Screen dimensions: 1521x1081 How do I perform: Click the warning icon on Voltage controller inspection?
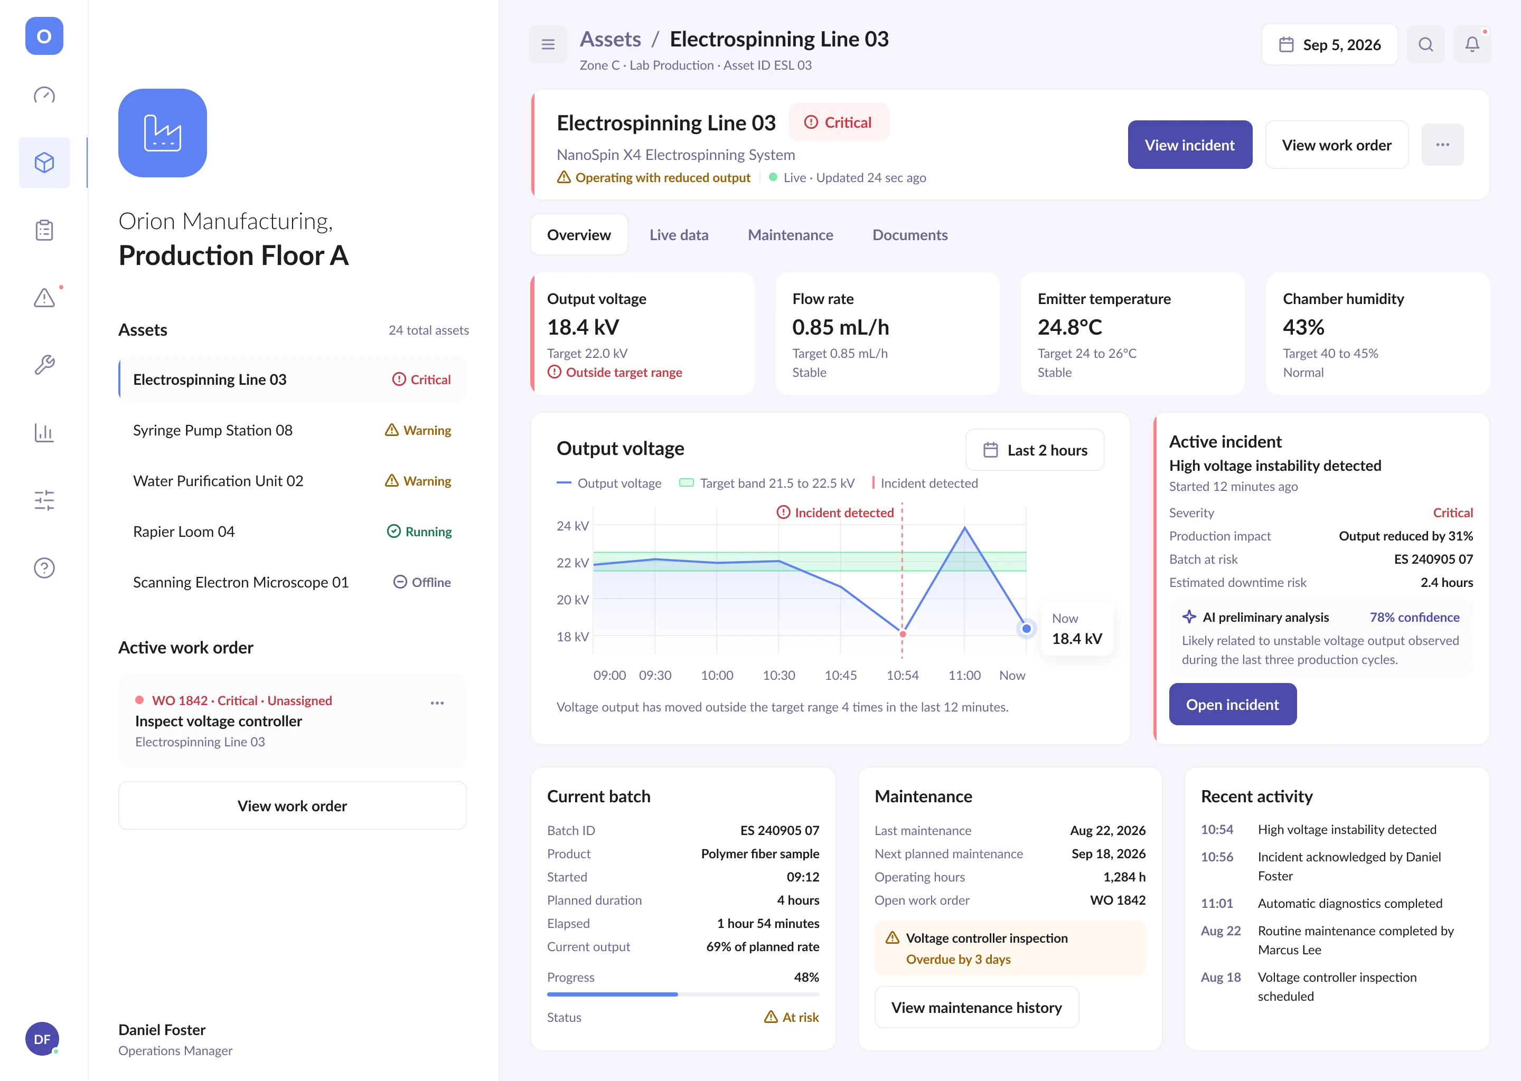point(893,938)
